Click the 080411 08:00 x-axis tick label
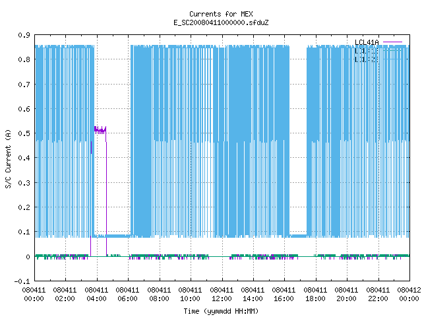 [159, 295]
